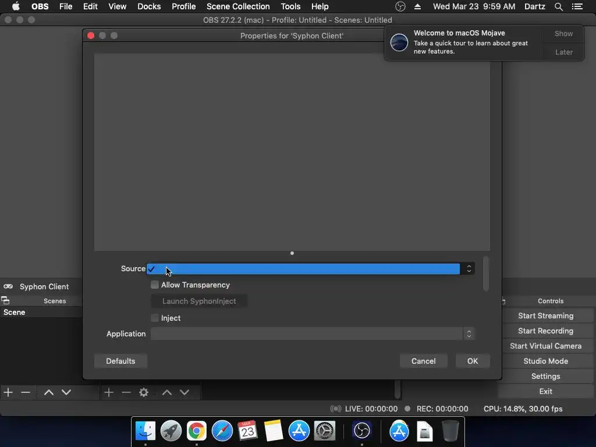Open System Preferences from the Dock
This screenshot has width=596, height=447.
(324, 431)
